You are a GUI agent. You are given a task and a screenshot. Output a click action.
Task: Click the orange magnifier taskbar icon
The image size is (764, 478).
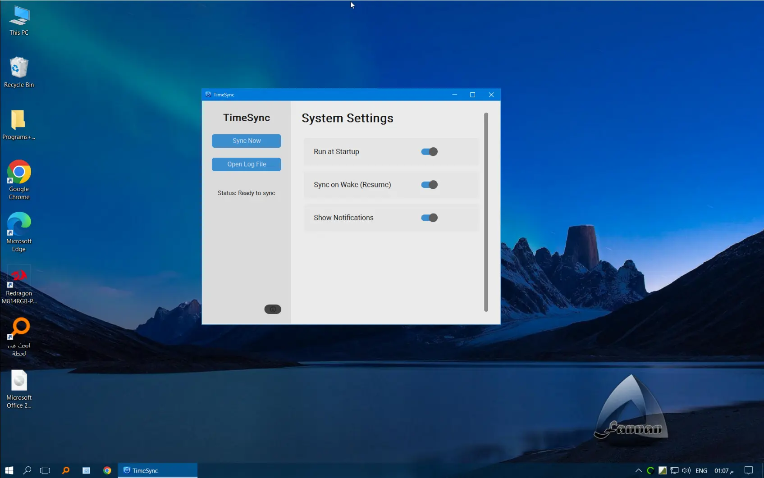pos(66,470)
